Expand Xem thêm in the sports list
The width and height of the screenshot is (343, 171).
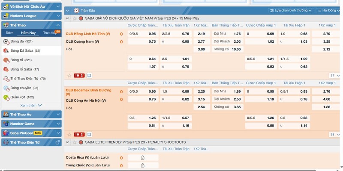(31, 105)
